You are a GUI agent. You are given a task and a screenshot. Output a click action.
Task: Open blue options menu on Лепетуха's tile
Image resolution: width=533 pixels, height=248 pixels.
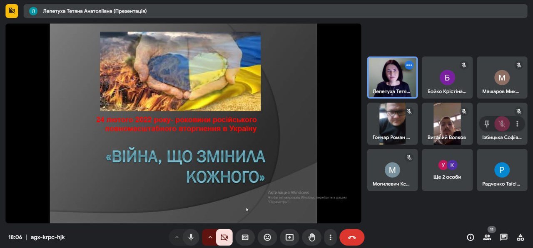tap(409, 65)
